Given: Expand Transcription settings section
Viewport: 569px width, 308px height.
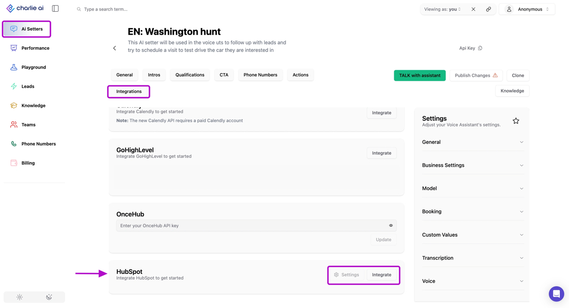Looking at the screenshot, I should (x=473, y=258).
